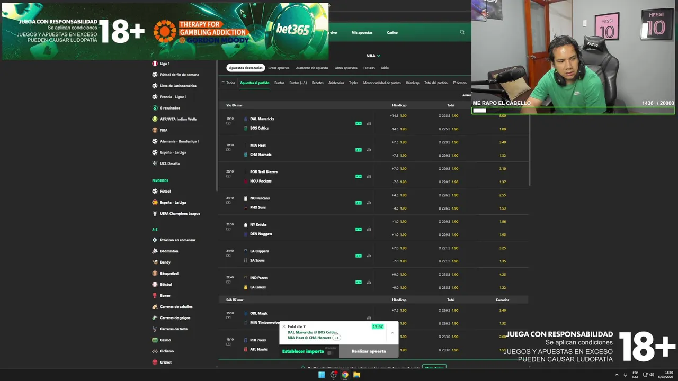Switch to Crear apuesta tab

click(279, 68)
